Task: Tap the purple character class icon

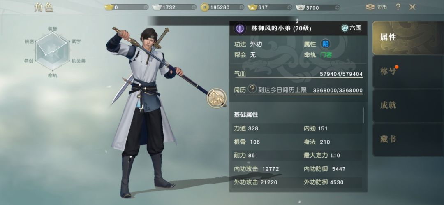Action: (240, 28)
